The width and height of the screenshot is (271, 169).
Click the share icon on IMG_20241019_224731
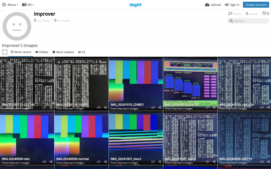coord(214,107)
